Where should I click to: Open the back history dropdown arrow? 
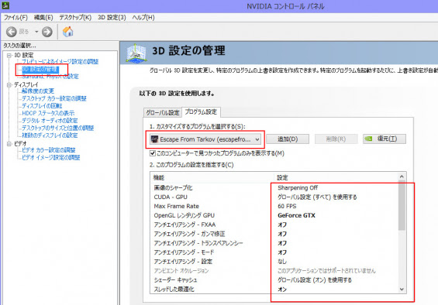coord(36,32)
